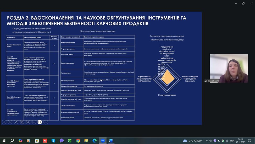The image size is (255, 144).
Task: Open Google Chrome from taskbar
Action: click(x=78, y=141)
